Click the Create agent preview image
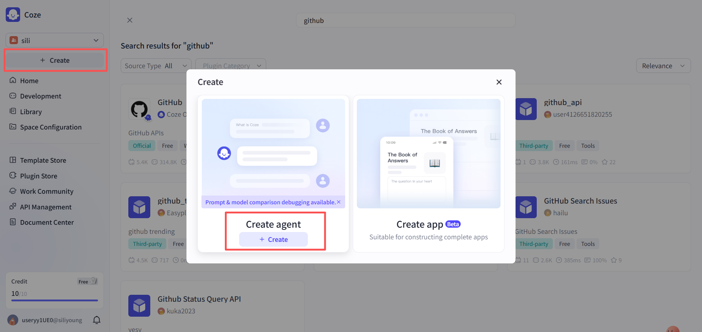702x332 pixels. [x=273, y=154]
